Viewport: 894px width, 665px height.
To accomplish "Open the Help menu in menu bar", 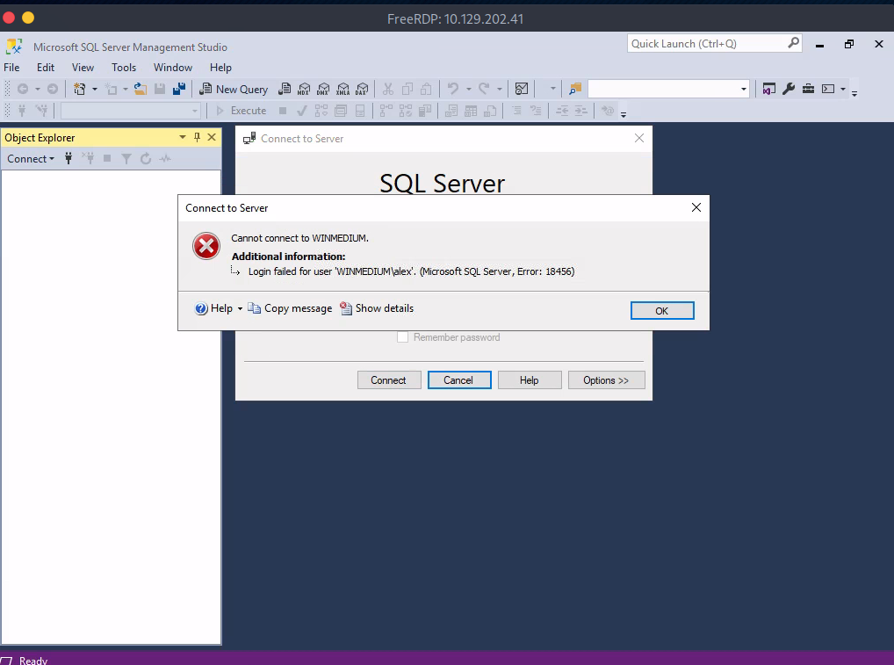I will point(220,68).
